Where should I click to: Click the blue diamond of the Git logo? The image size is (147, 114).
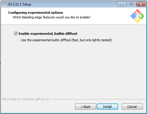pyautogui.click(x=134, y=16)
